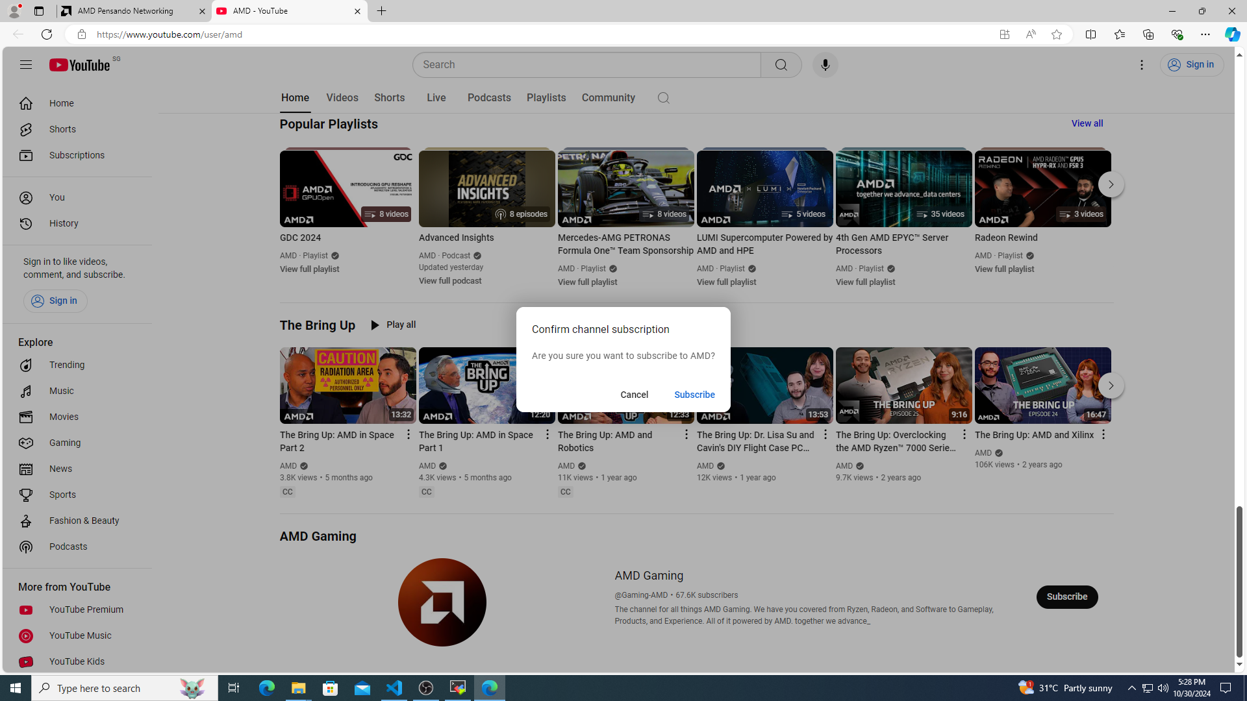Image resolution: width=1247 pixels, height=701 pixels.
Task: Click the voice search microphone icon
Action: pyautogui.click(x=825, y=65)
